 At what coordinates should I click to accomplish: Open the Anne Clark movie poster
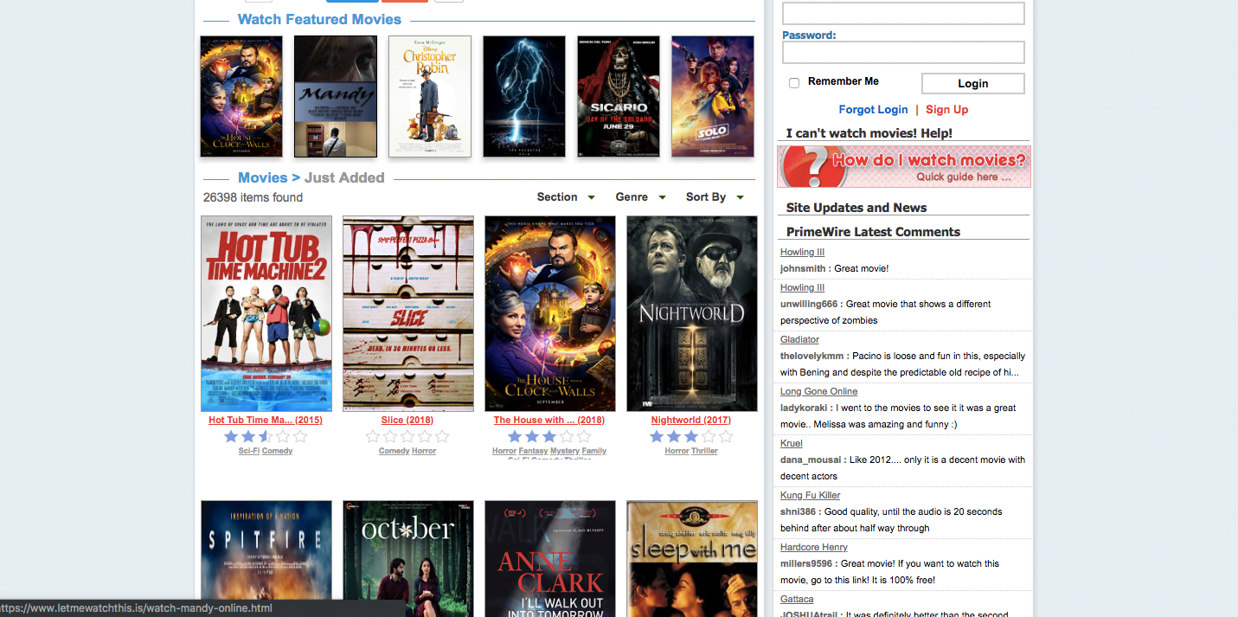[x=550, y=558]
